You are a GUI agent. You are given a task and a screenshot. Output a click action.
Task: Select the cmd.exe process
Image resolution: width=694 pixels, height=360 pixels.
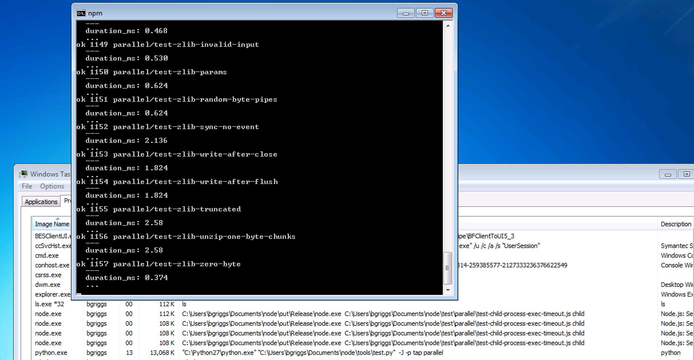pyautogui.click(x=47, y=255)
